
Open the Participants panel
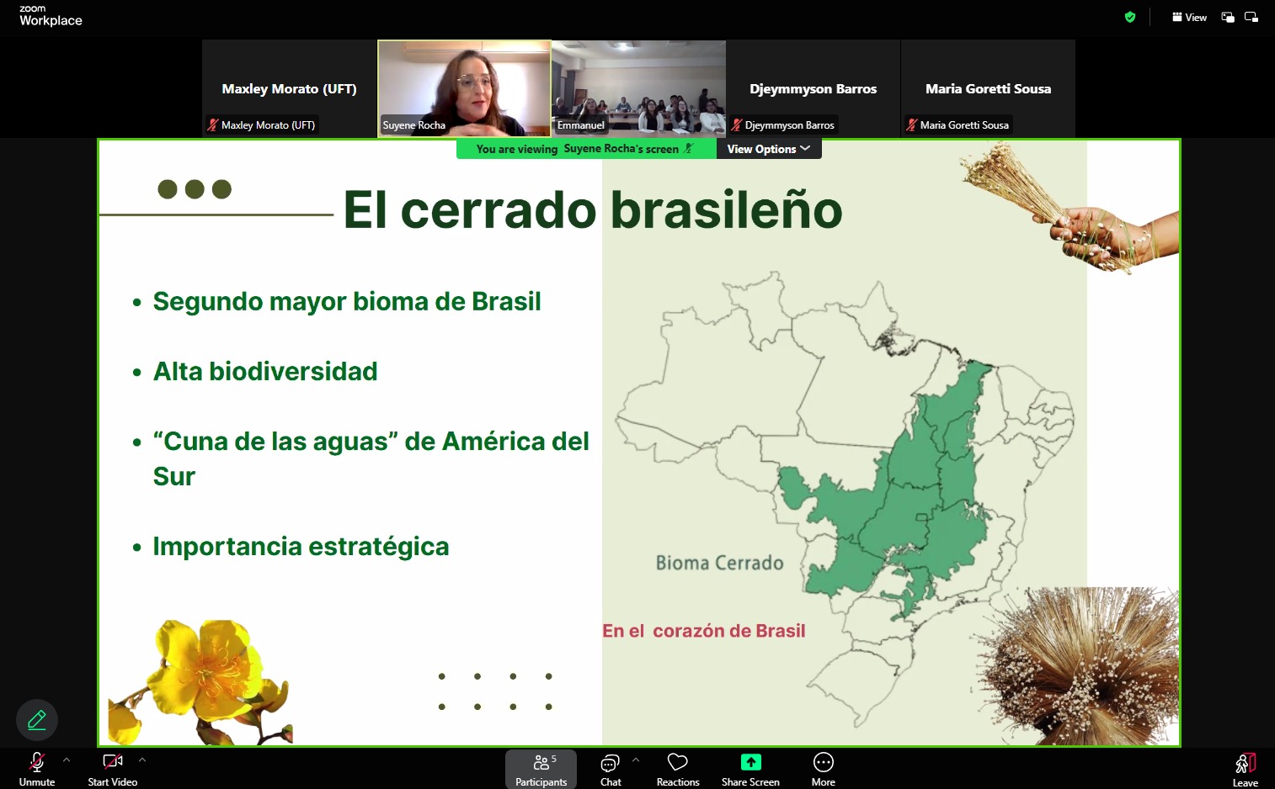pyautogui.click(x=541, y=769)
